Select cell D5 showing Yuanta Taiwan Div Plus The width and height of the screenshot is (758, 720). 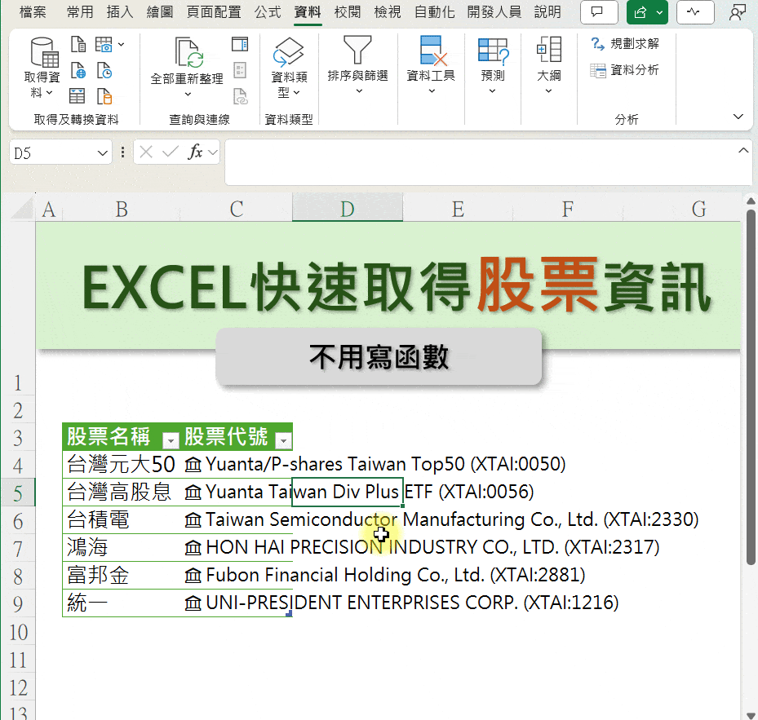pos(347,492)
